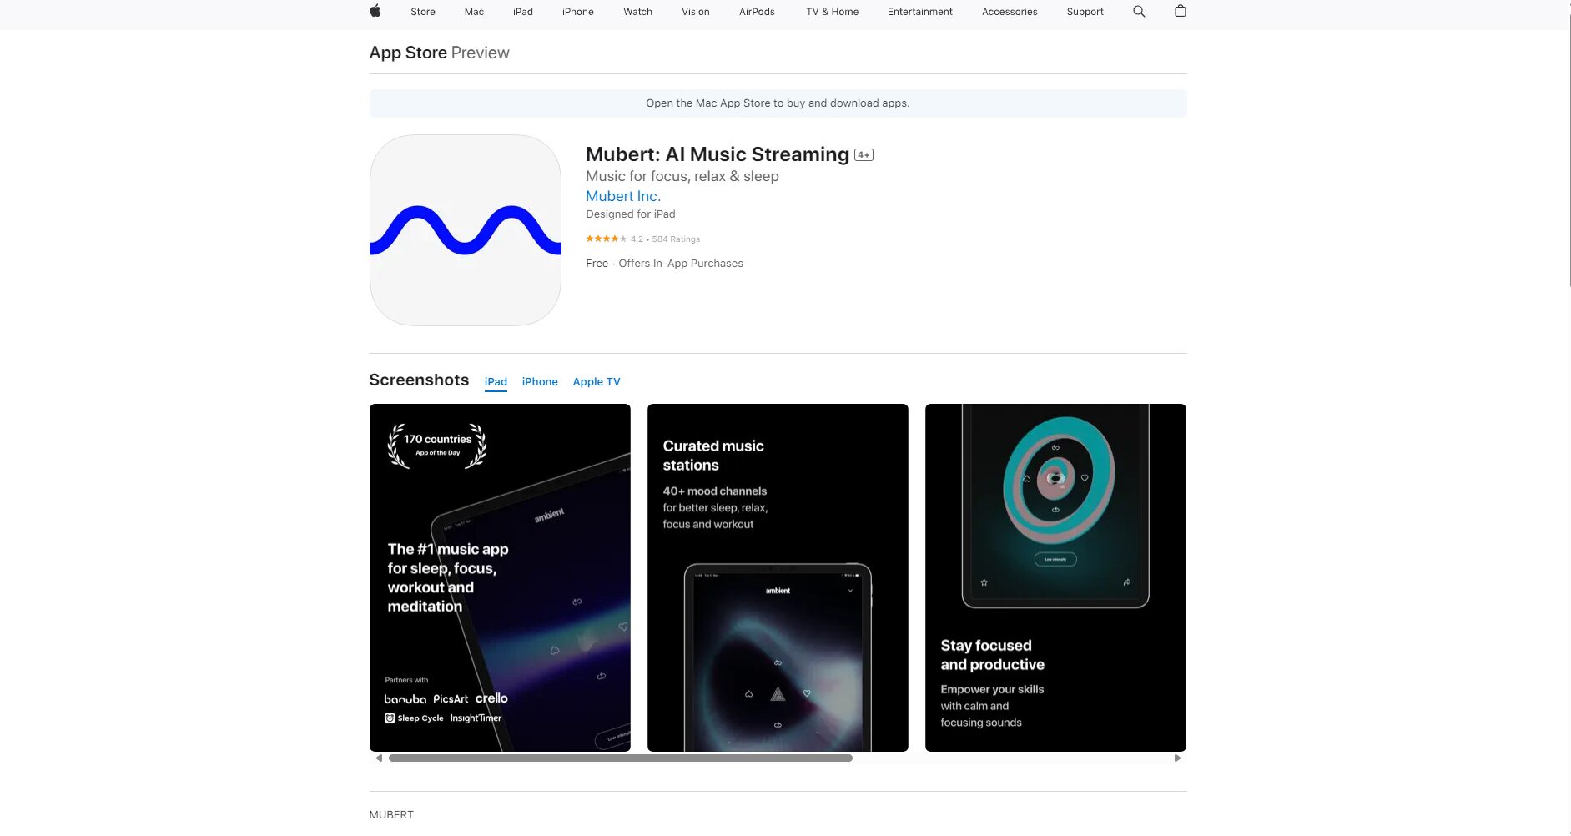Viewport: 1571px width, 836px height.
Task: Open the Store menu
Action: pos(423,12)
